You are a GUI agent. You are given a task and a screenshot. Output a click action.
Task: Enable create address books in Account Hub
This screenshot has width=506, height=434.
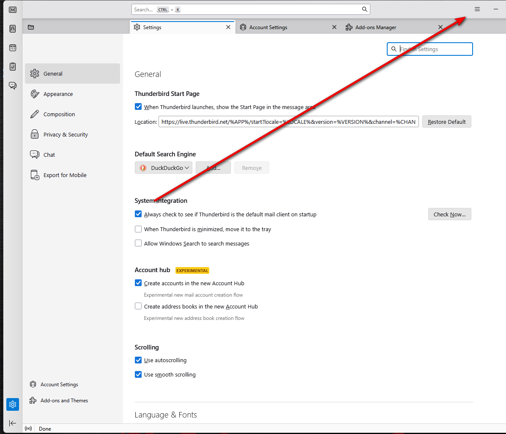click(x=138, y=306)
